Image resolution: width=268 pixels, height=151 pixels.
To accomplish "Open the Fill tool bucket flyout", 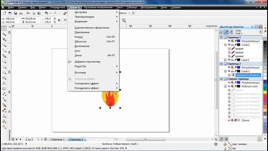I will click(x=4, y=121).
